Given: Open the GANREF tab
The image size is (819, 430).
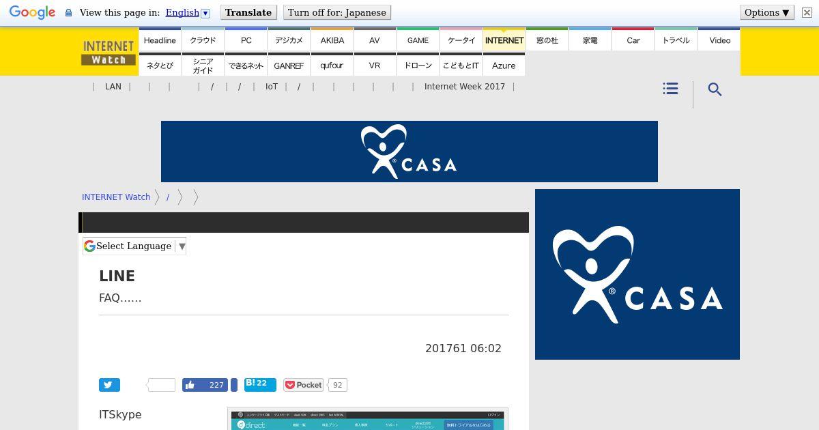Looking at the screenshot, I should click(289, 65).
